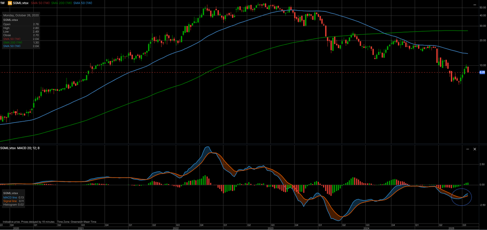Click the 2022 year label on time axis
This screenshot has width=487, height=230.
(x=175, y=228)
